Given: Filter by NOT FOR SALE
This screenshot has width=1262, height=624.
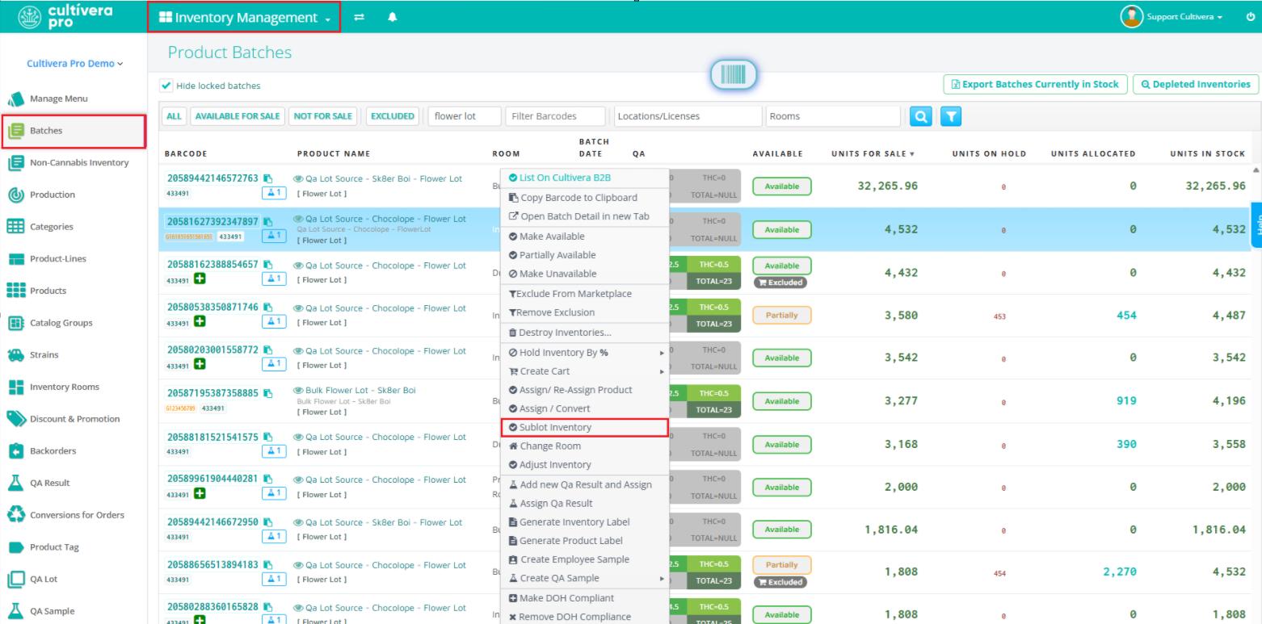Looking at the screenshot, I should pyautogui.click(x=323, y=116).
